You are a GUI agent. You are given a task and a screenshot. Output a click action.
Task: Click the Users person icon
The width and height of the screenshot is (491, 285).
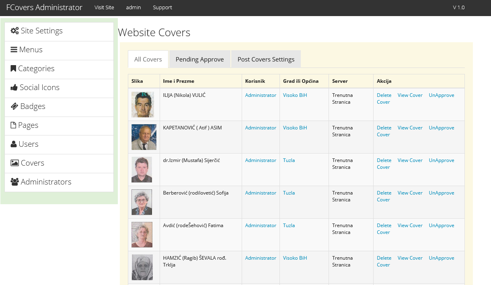point(14,144)
